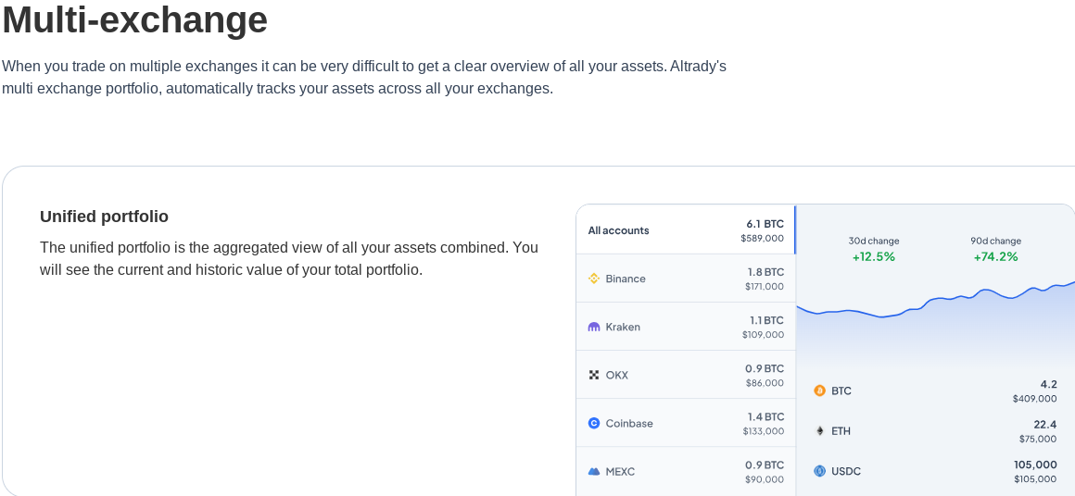Click the 105,000 USDC amount

point(1036,465)
